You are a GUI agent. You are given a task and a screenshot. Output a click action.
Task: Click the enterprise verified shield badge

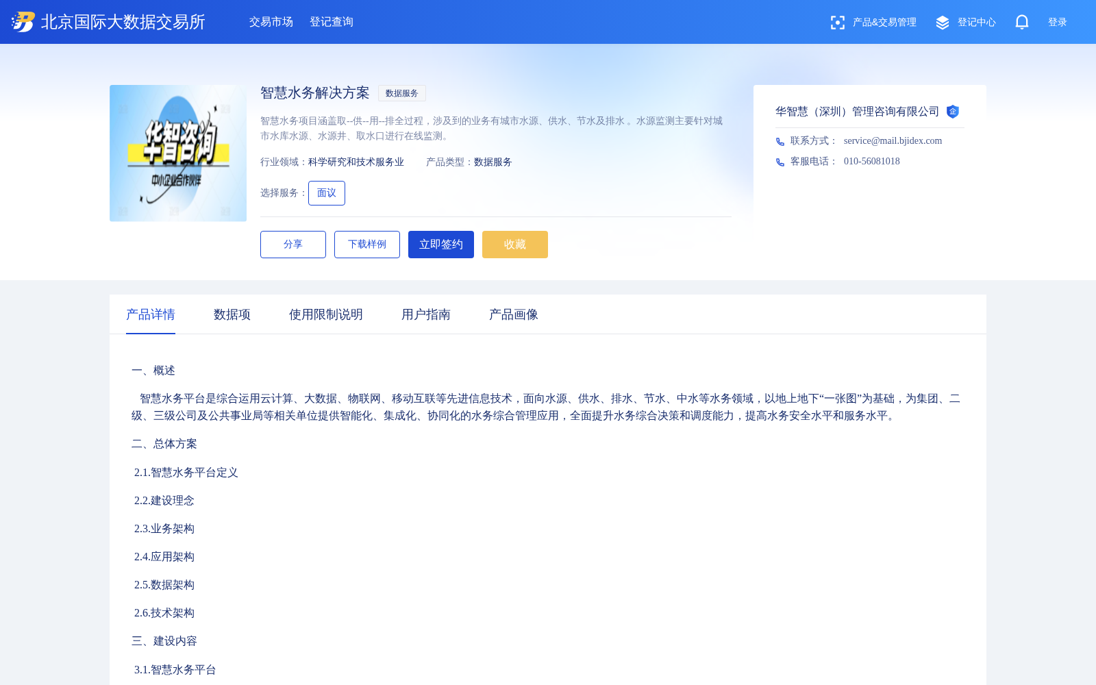pos(952,112)
